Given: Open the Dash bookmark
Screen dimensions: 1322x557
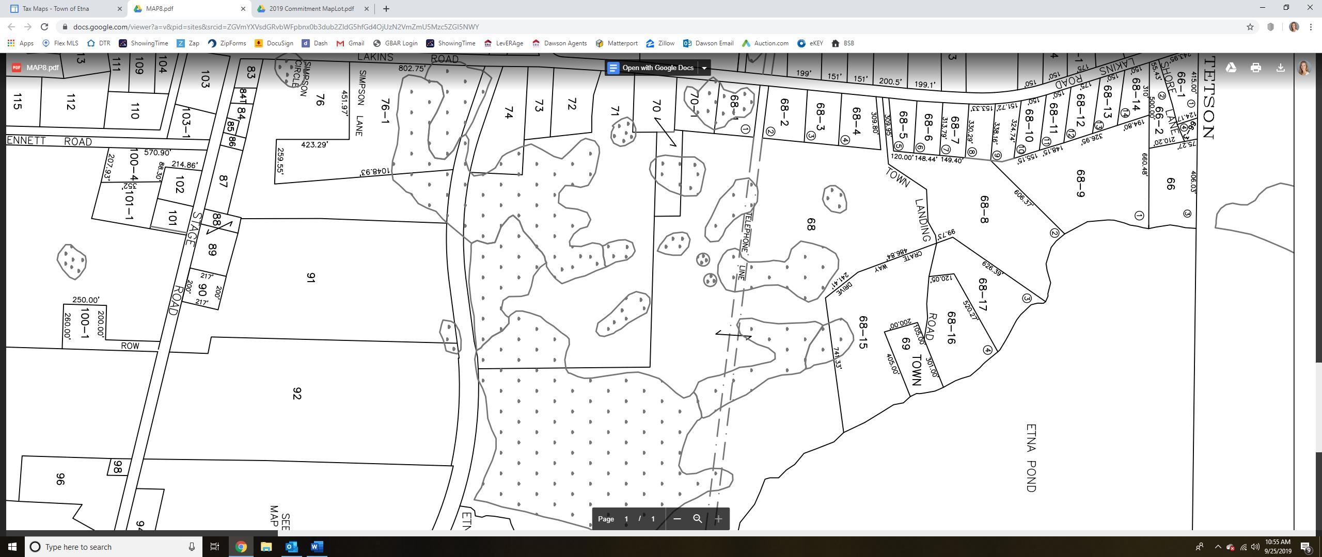Looking at the screenshot, I should point(315,43).
